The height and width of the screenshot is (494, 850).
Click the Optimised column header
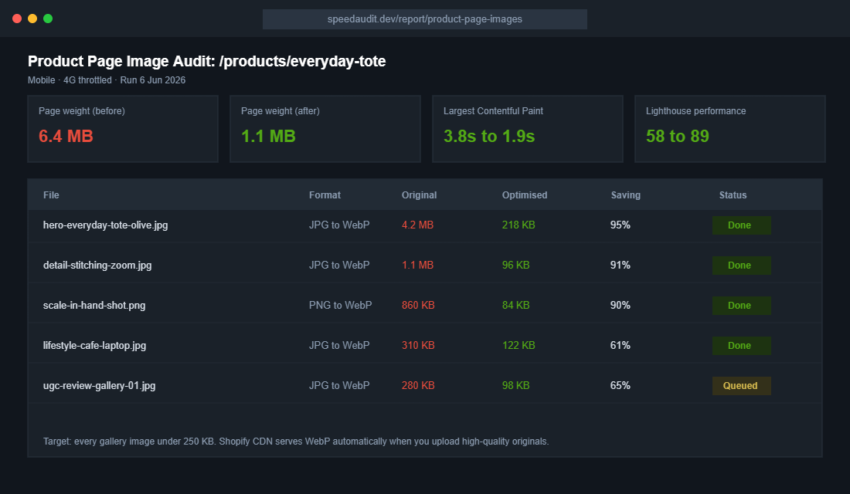[524, 195]
